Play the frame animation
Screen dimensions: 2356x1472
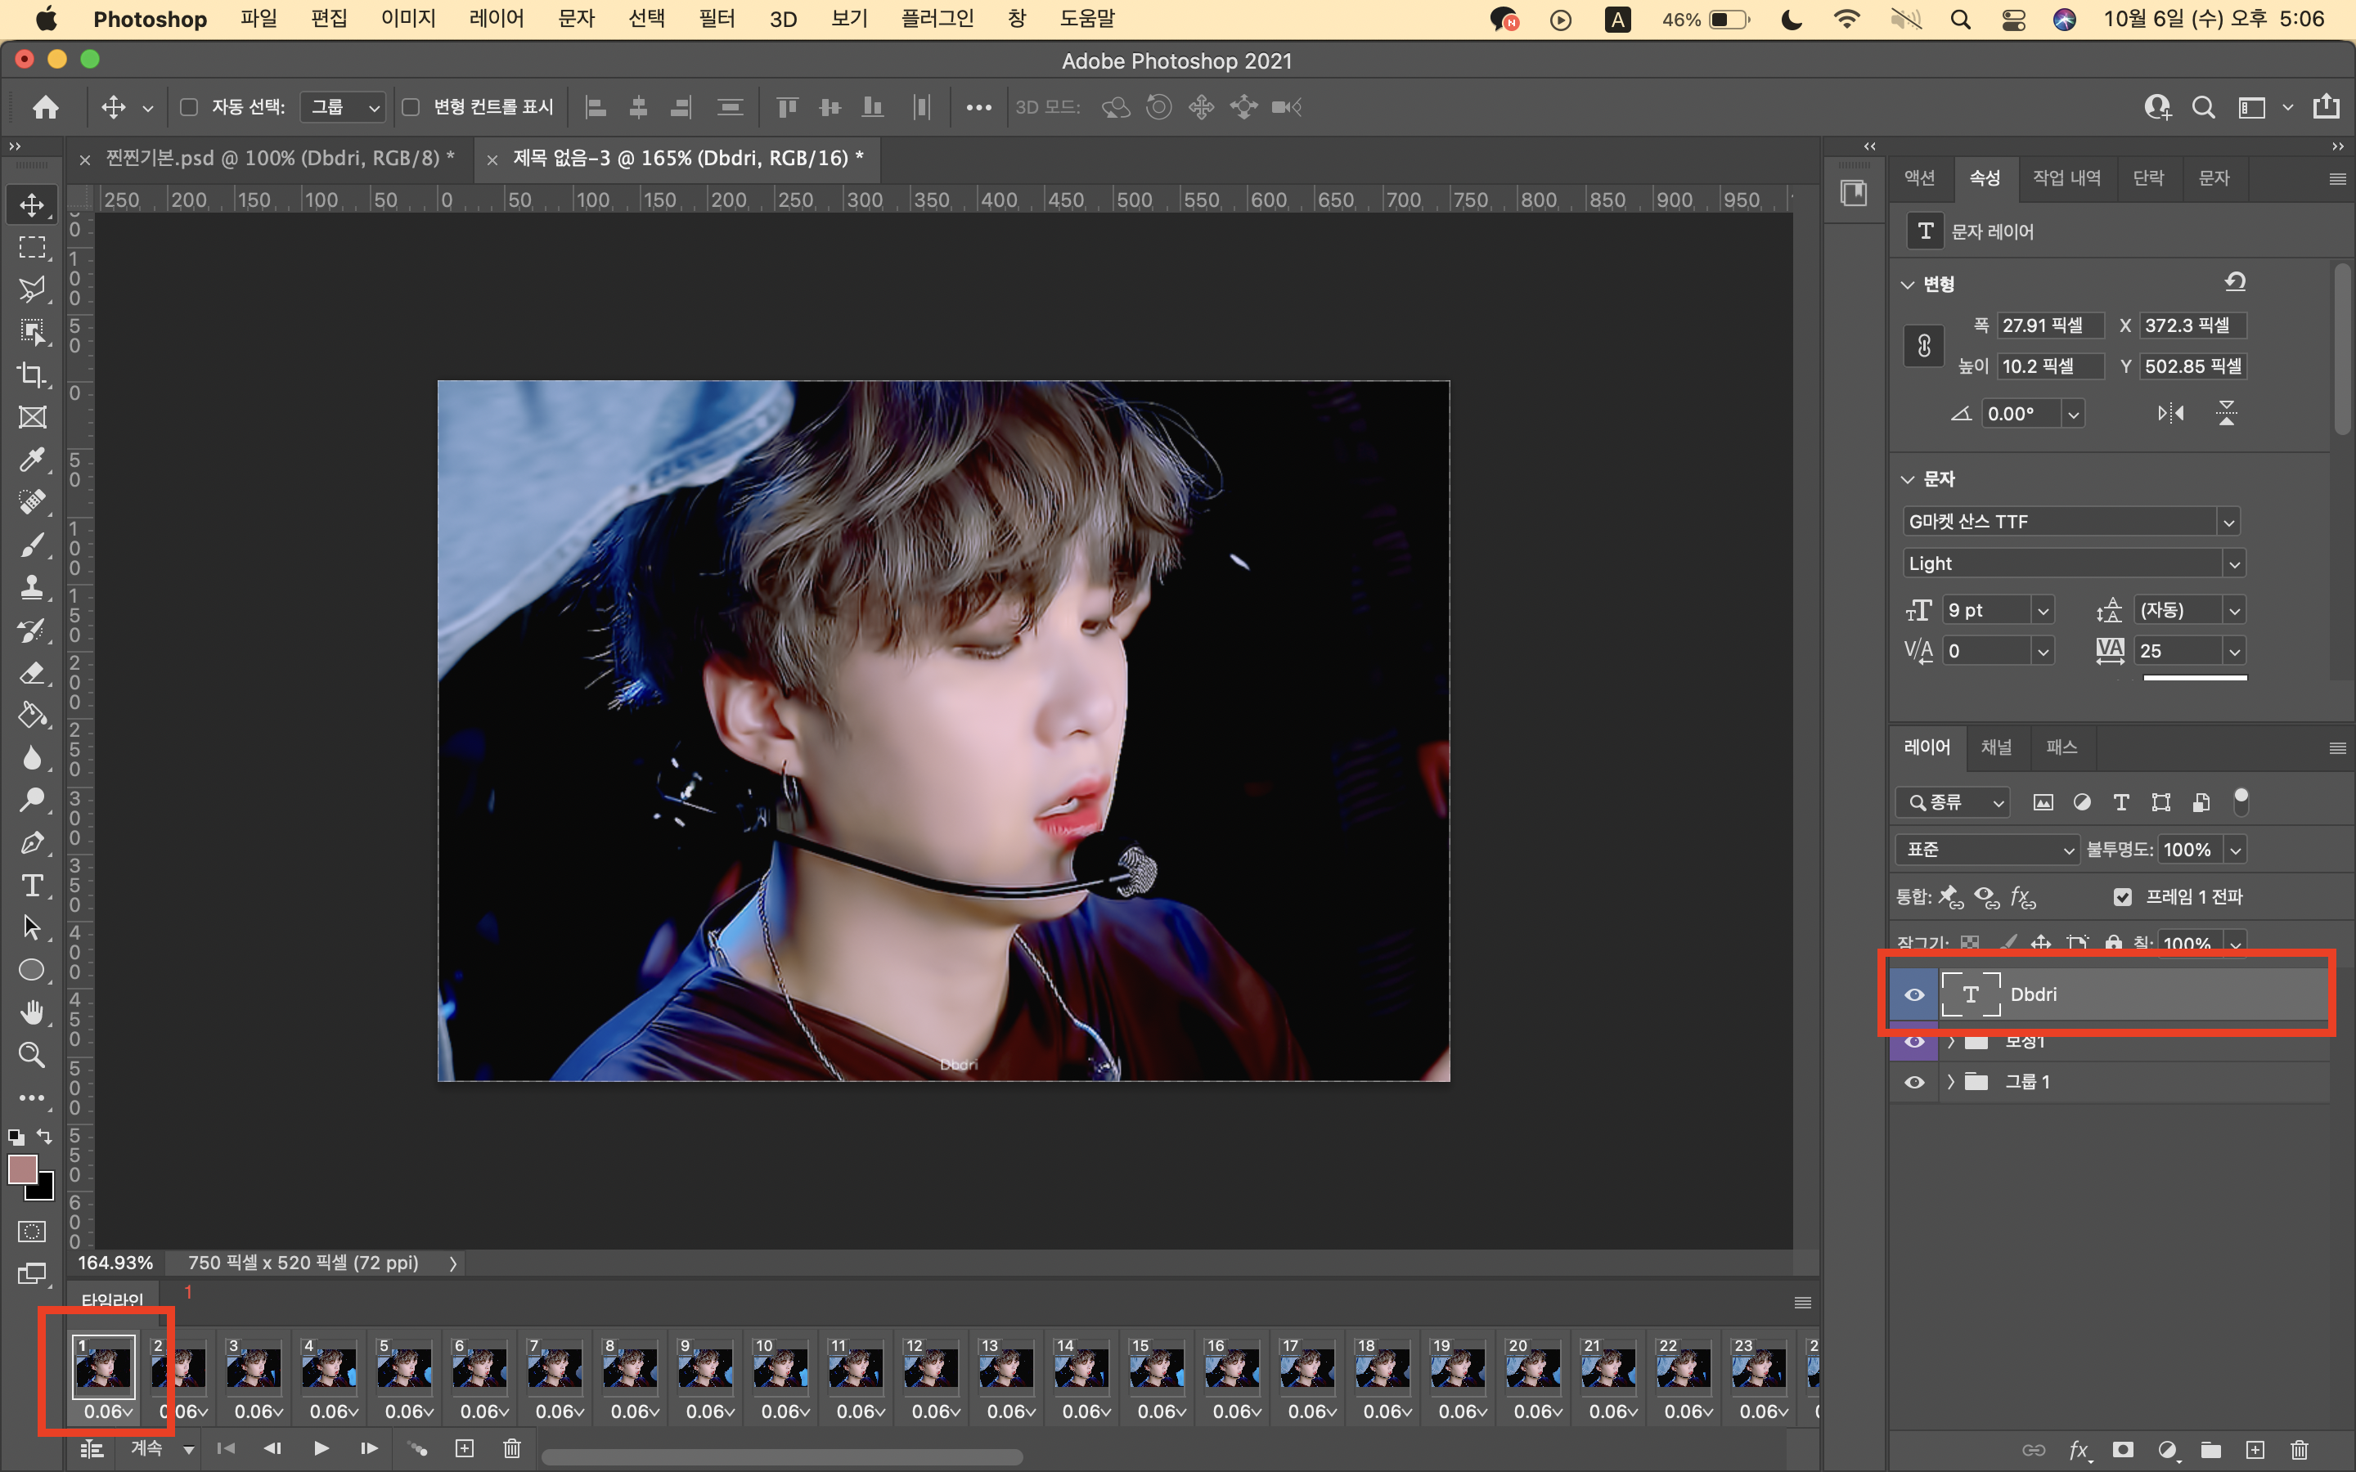point(321,1448)
